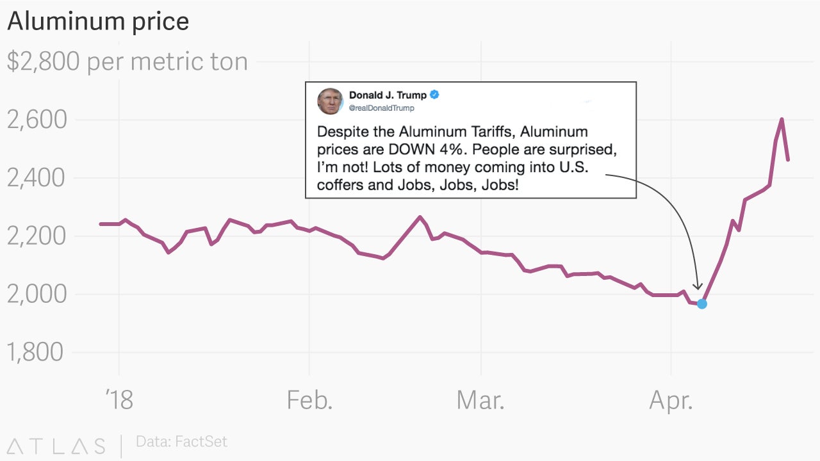Click the $2,800 per metric ton label
Viewport: 820px width, 461px height.
click(127, 61)
